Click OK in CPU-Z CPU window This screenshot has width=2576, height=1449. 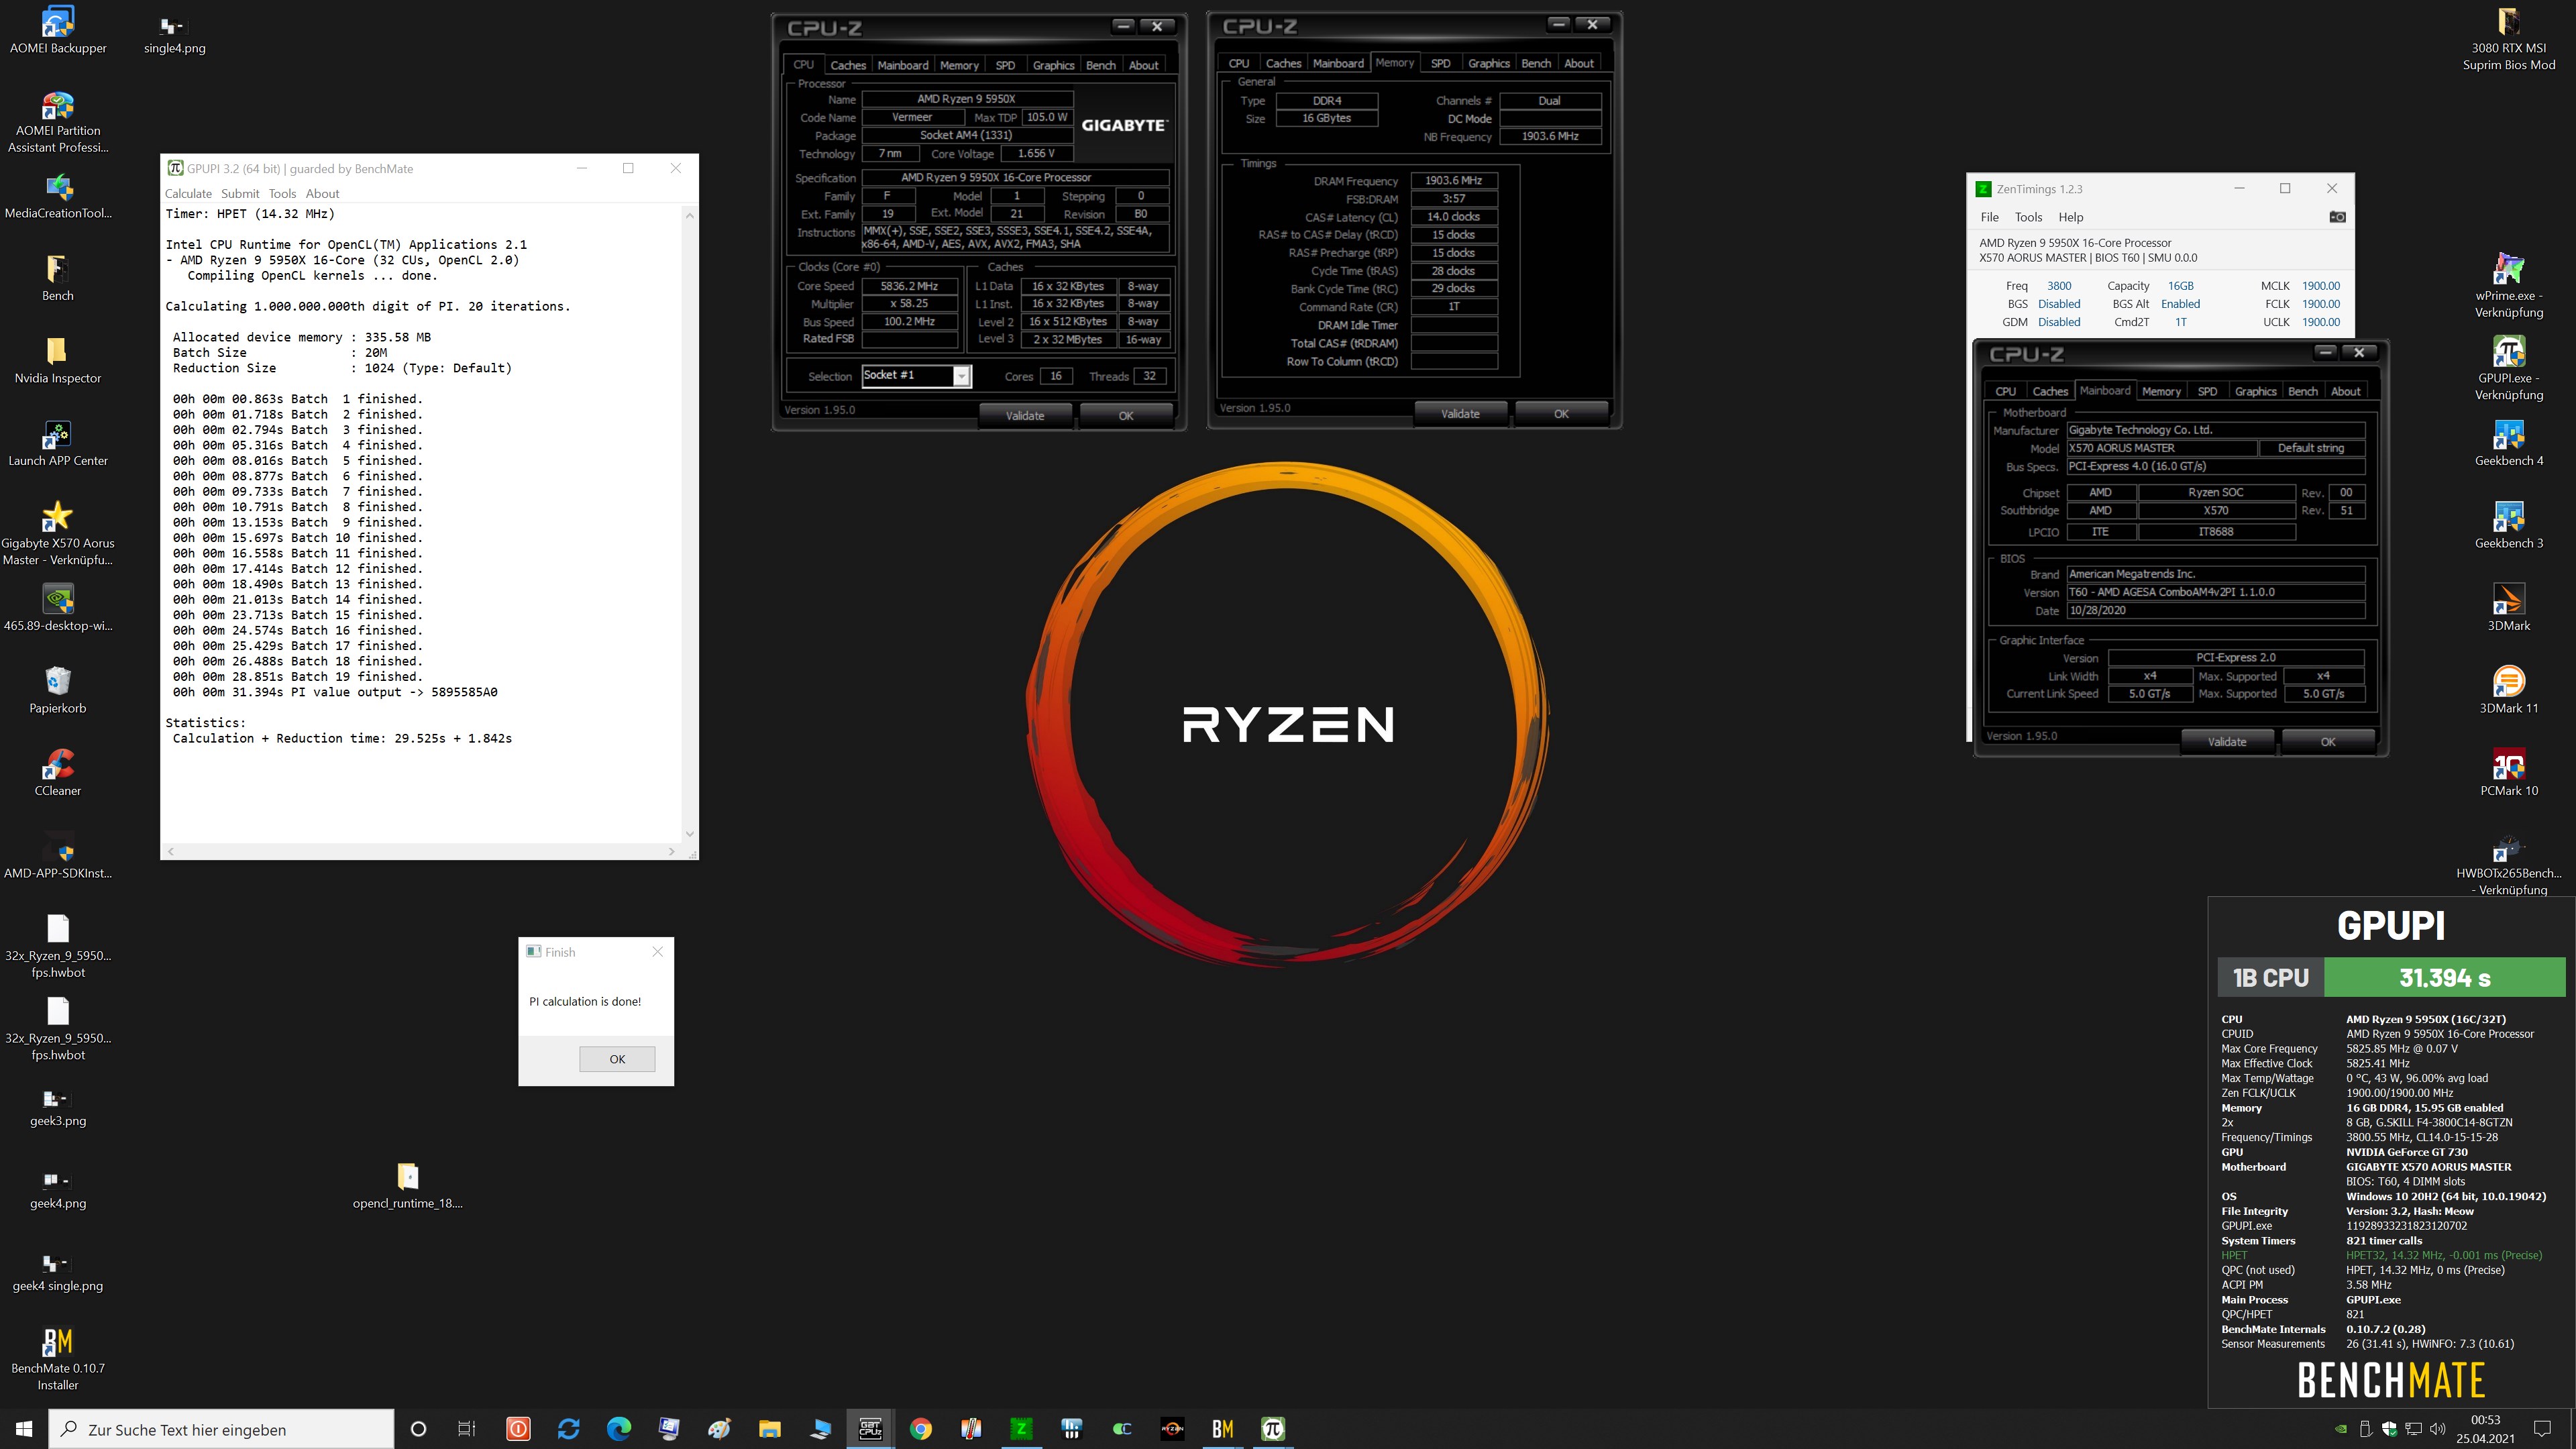(1125, 415)
